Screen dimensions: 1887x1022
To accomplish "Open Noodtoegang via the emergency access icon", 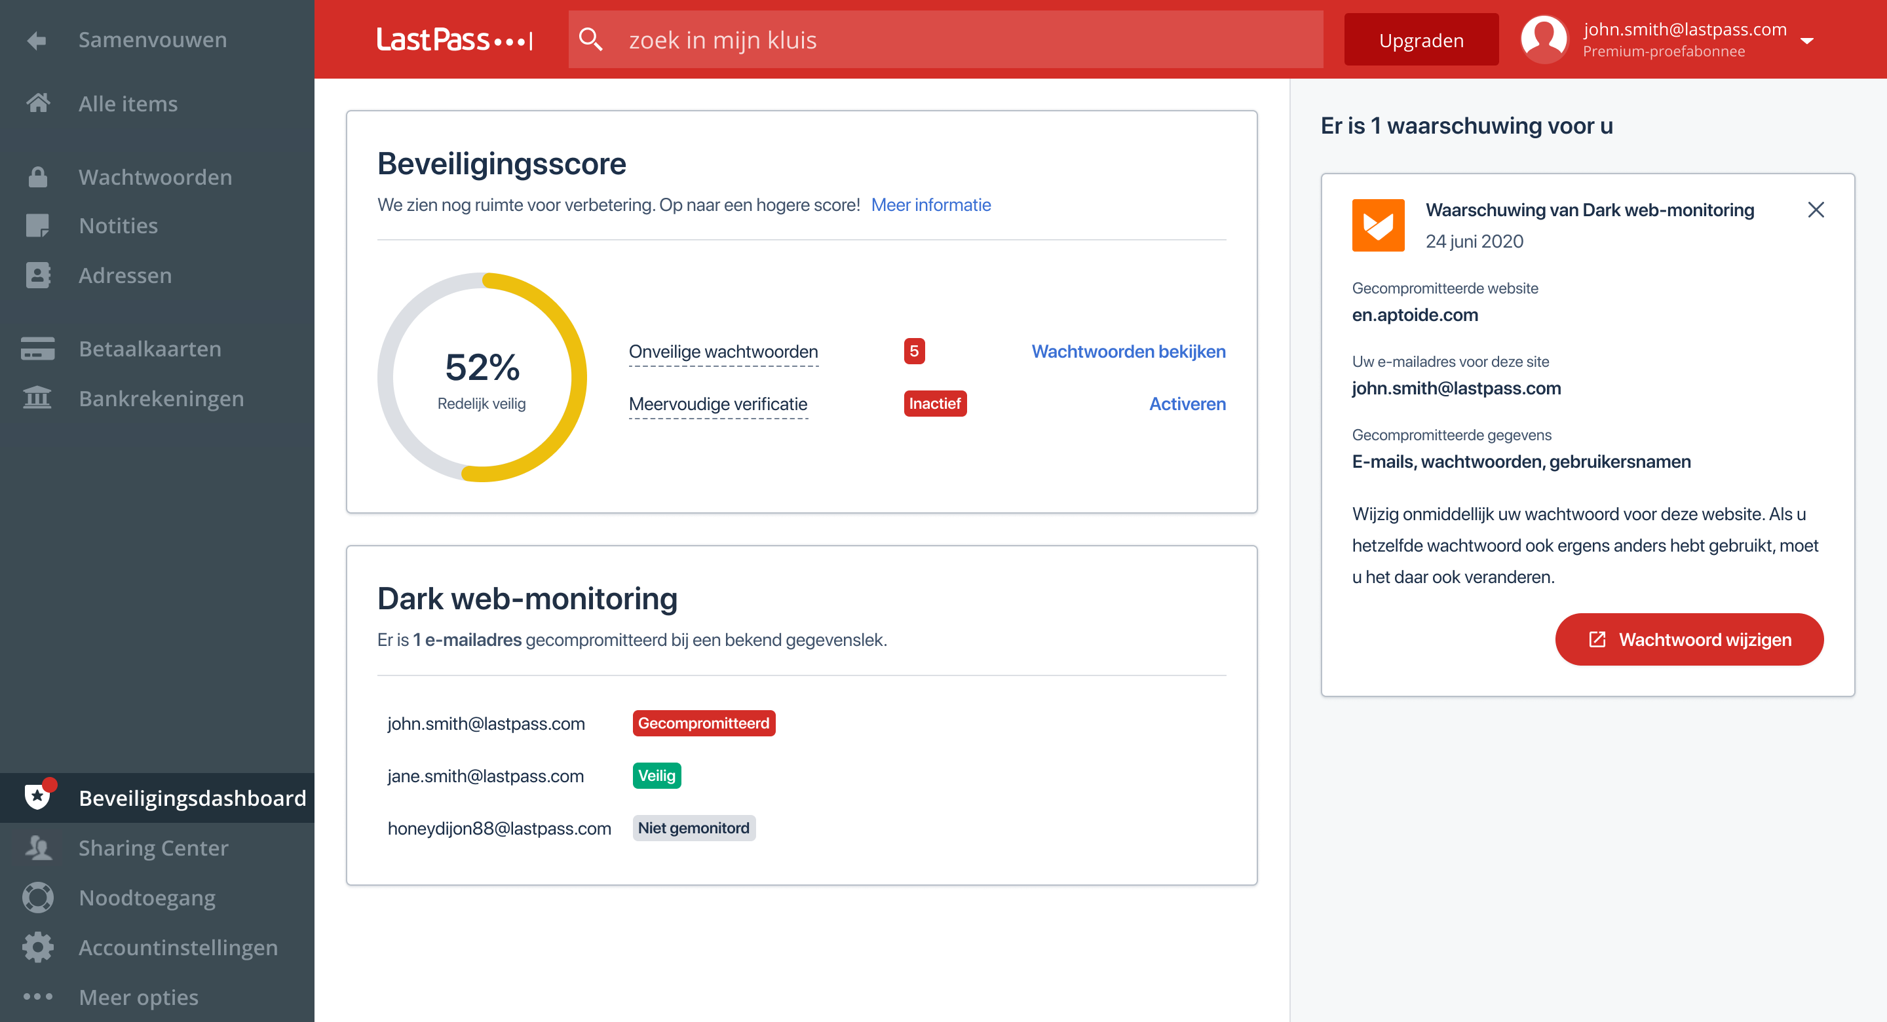I will click(x=37, y=897).
